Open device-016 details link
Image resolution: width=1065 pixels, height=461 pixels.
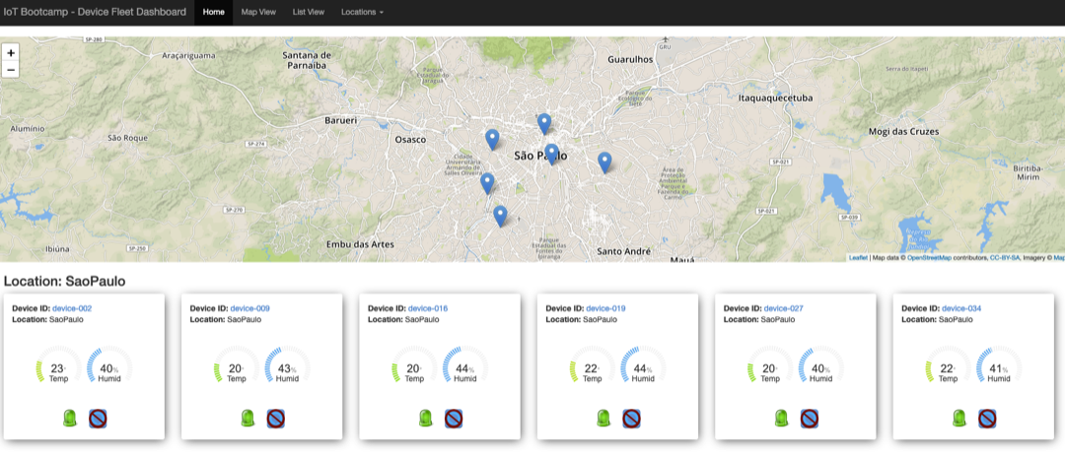coord(428,308)
